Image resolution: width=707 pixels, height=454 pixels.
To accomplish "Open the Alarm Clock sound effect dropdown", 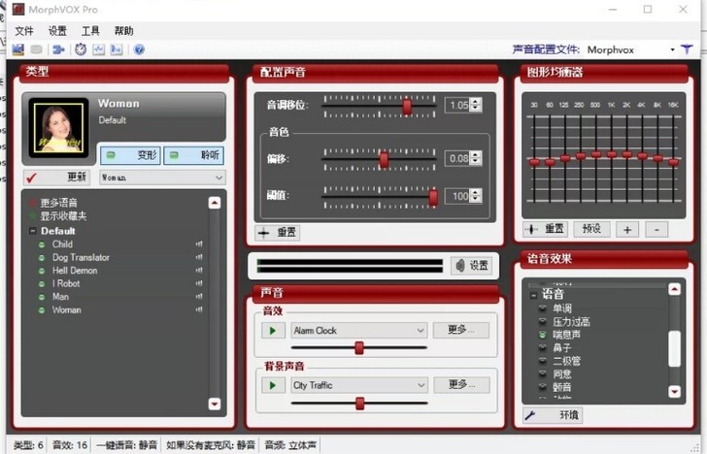I will coord(359,331).
